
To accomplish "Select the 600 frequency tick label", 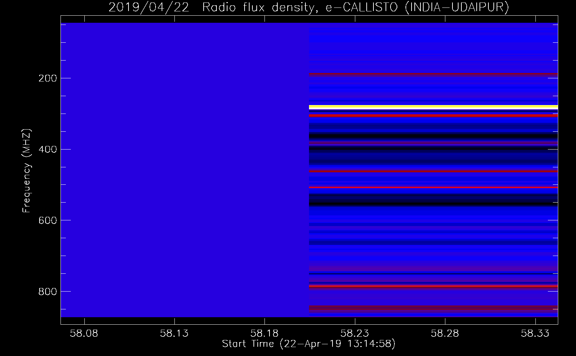I will click(x=47, y=220).
